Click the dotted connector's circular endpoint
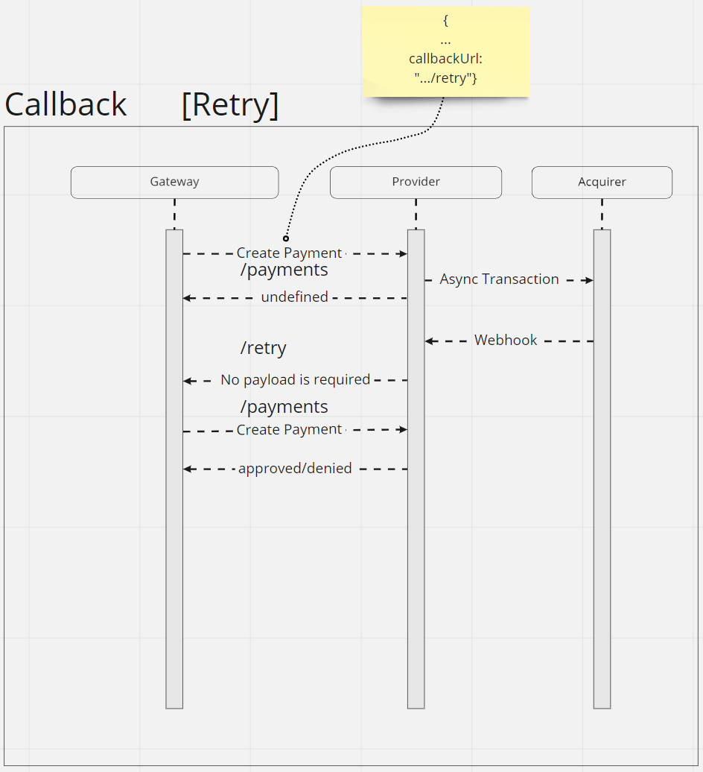Screen dimensions: 703x772 [x=286, y=239]
